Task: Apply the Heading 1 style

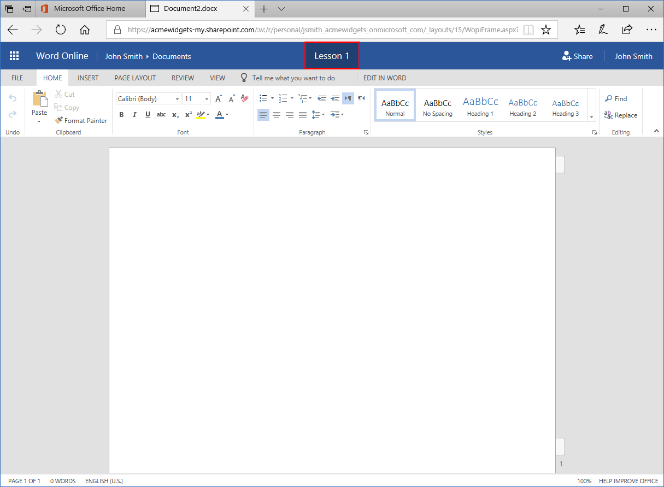Action: 480,105
